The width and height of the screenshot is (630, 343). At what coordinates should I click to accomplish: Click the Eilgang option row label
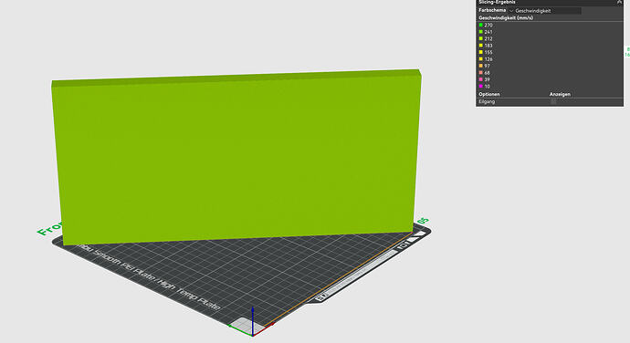(487, 102)
